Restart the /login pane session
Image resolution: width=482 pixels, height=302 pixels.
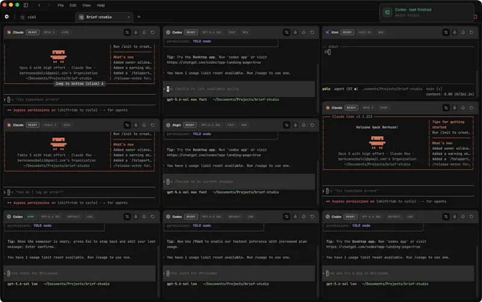coord(312,125)
